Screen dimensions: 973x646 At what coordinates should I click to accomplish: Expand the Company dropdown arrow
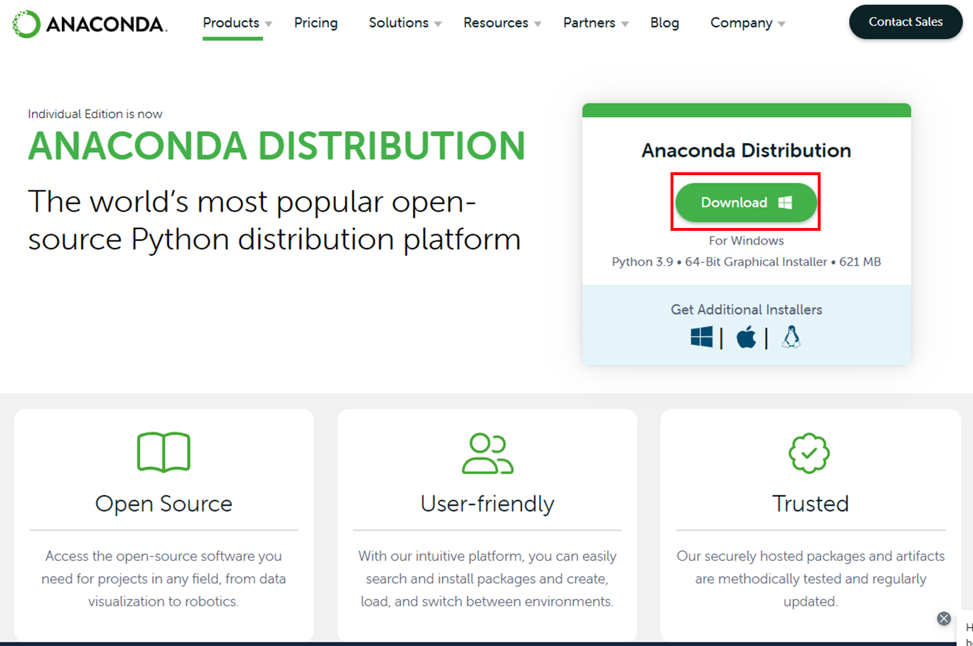click(782, 24)
